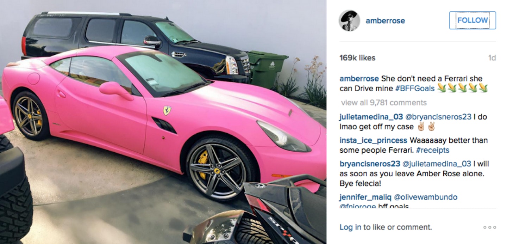This screenshot has height=244, width=507.
Task: Click the pink Ferrari photo
Action: 163,122
